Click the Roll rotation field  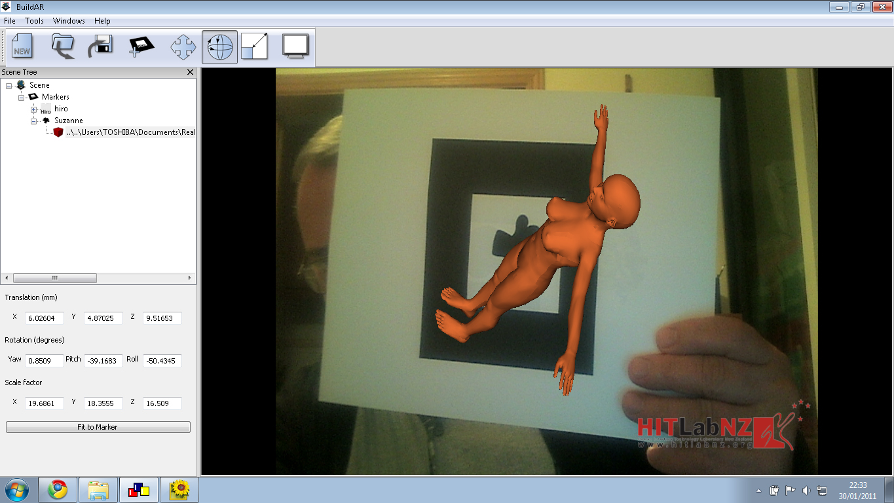click(x=162, y=361)
